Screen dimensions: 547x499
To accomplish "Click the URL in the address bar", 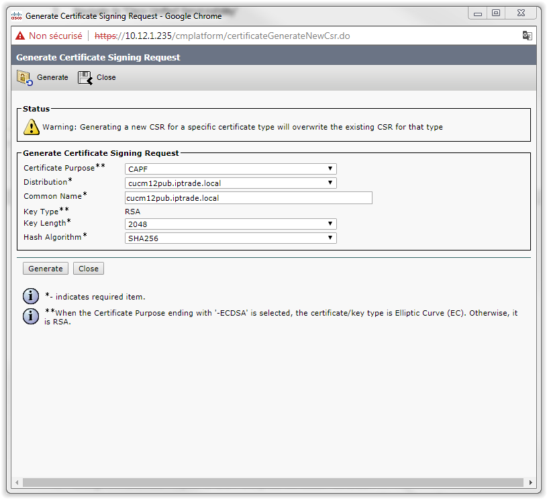I will point(222,36).
